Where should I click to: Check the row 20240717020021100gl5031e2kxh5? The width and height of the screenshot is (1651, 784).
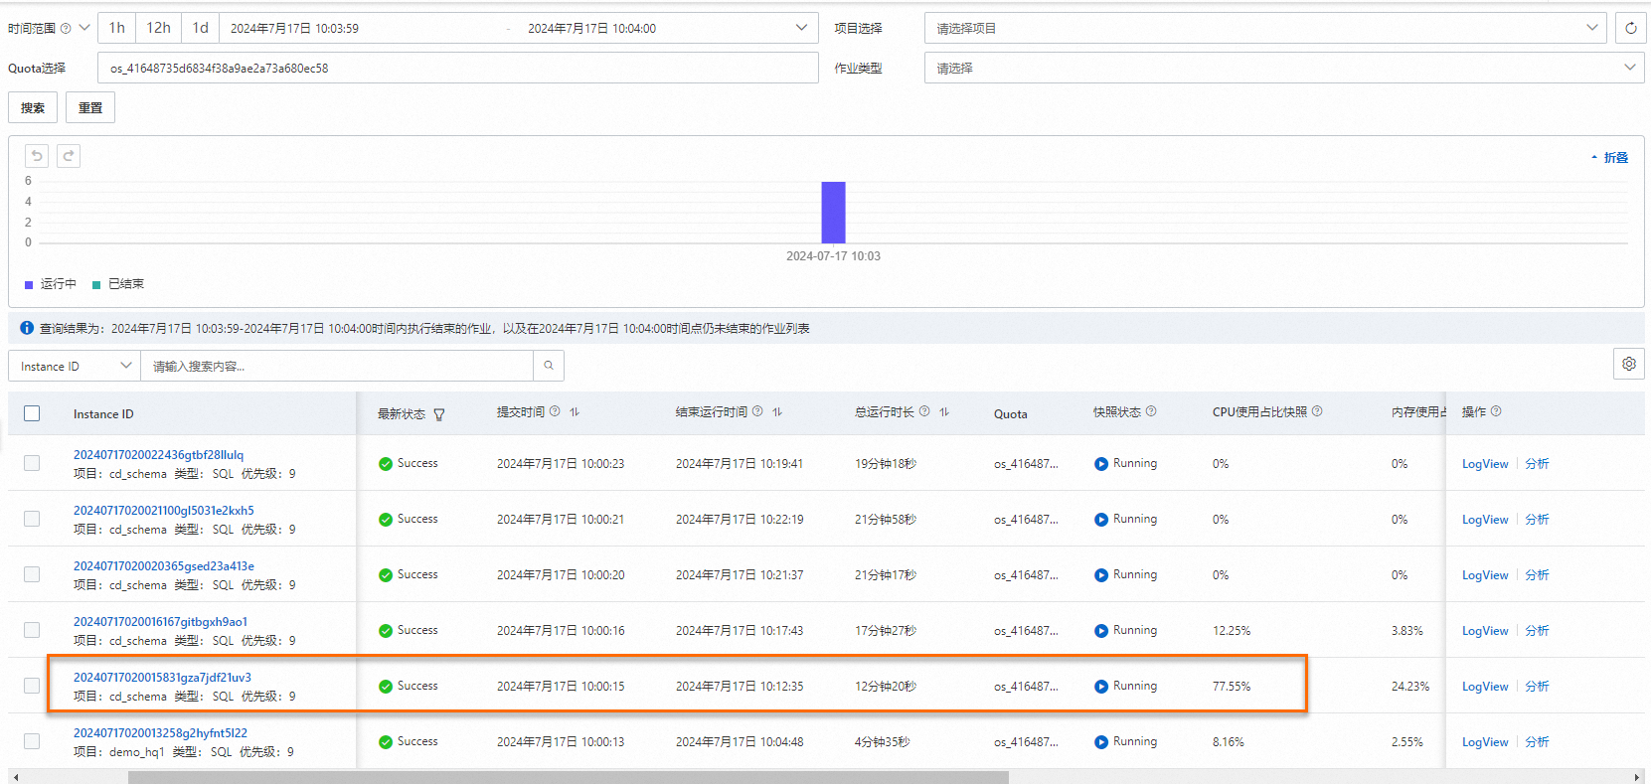(32, 519)
